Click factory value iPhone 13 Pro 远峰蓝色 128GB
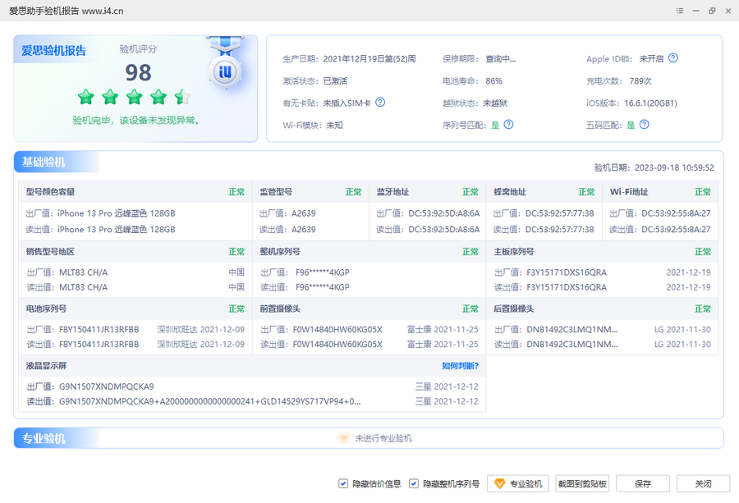This screenshot has width=739, height=503. (117, 213)
